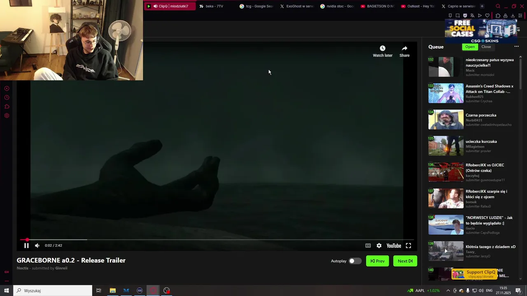Open the extensions puzzle icon
This screenshot has width=527, height=296.
pos(498,16)
